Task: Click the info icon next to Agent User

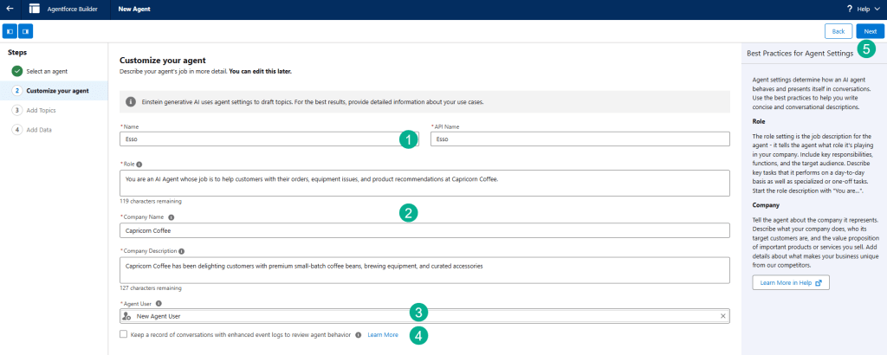Action: [x=159, y=304]
